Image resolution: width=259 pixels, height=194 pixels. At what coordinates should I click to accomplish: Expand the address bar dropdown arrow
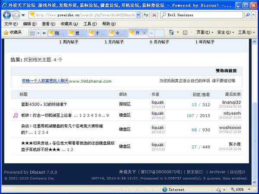point(138,15)
